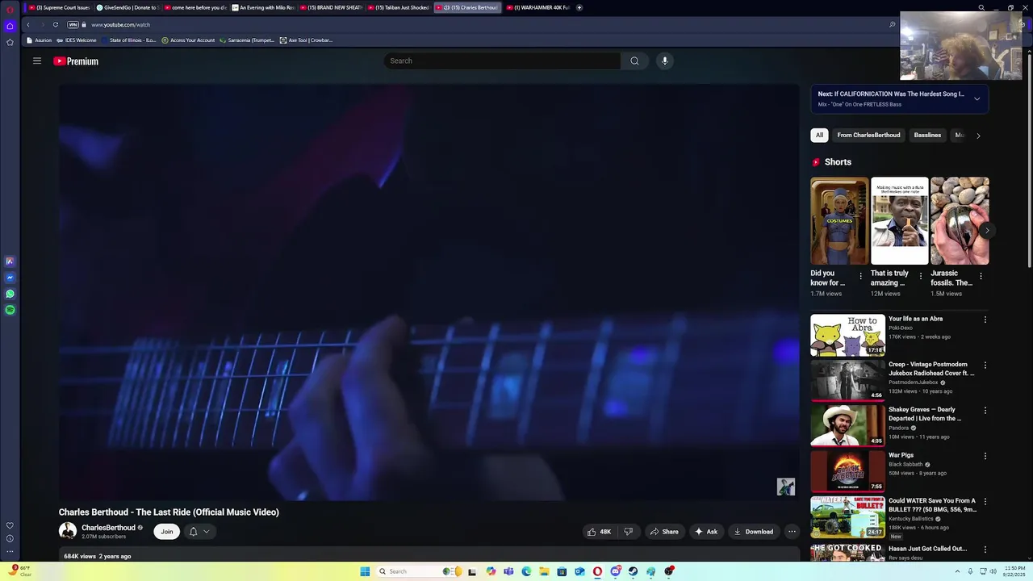The width and height of the screenshot is (1033, 581).
Task: Open CharlesBerthoud channel avatar
Action: (68, 531)
